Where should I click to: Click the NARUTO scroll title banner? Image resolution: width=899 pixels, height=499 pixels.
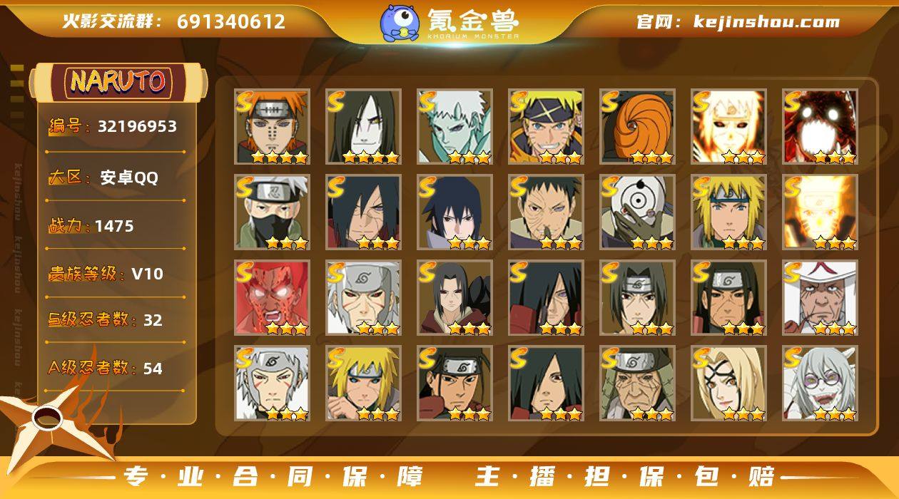pyautogui.click(x=118, y=82)
